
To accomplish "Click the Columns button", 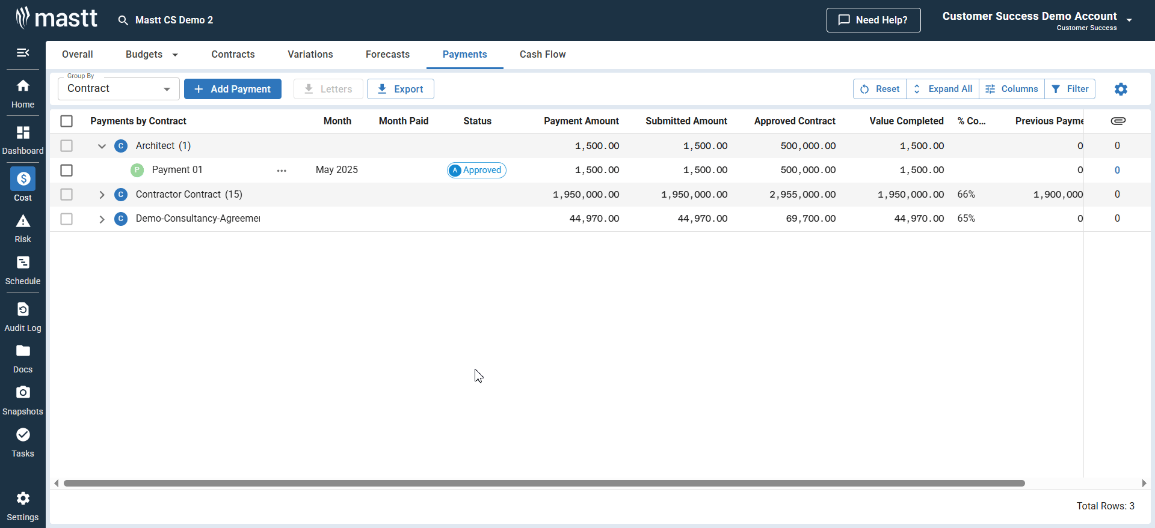I will coord(1012,89).
